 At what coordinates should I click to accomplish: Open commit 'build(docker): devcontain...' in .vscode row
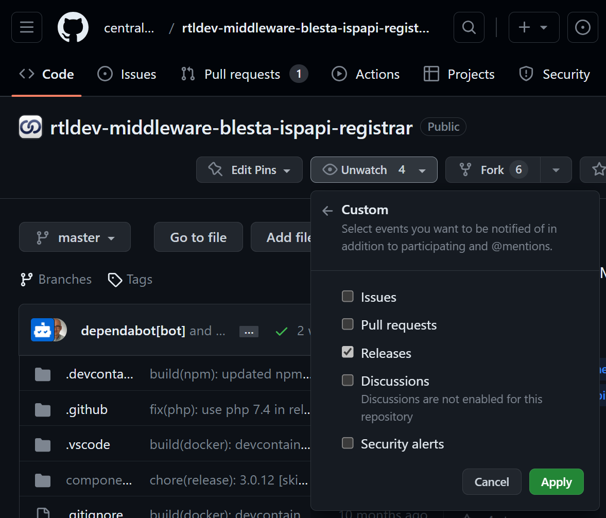(230, 445)
